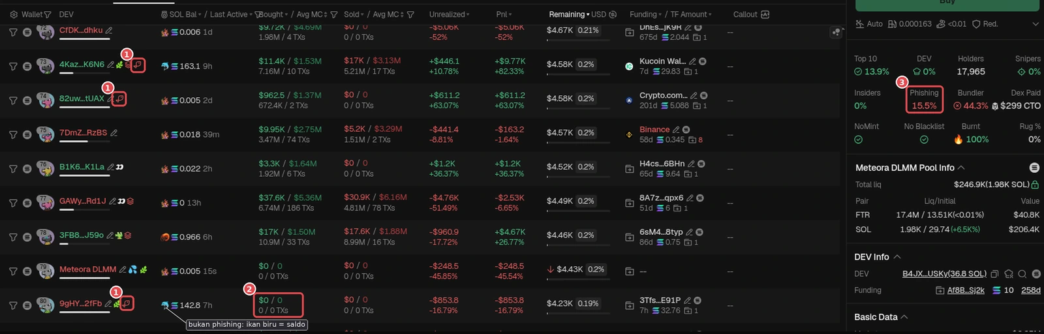Click the lock icon next to Total liq
This screenshot has height=334, width=1044.
point(1035,185)
